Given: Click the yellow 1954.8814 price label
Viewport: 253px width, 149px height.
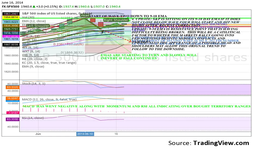Looking at the screenshot, I should [11, 17].
